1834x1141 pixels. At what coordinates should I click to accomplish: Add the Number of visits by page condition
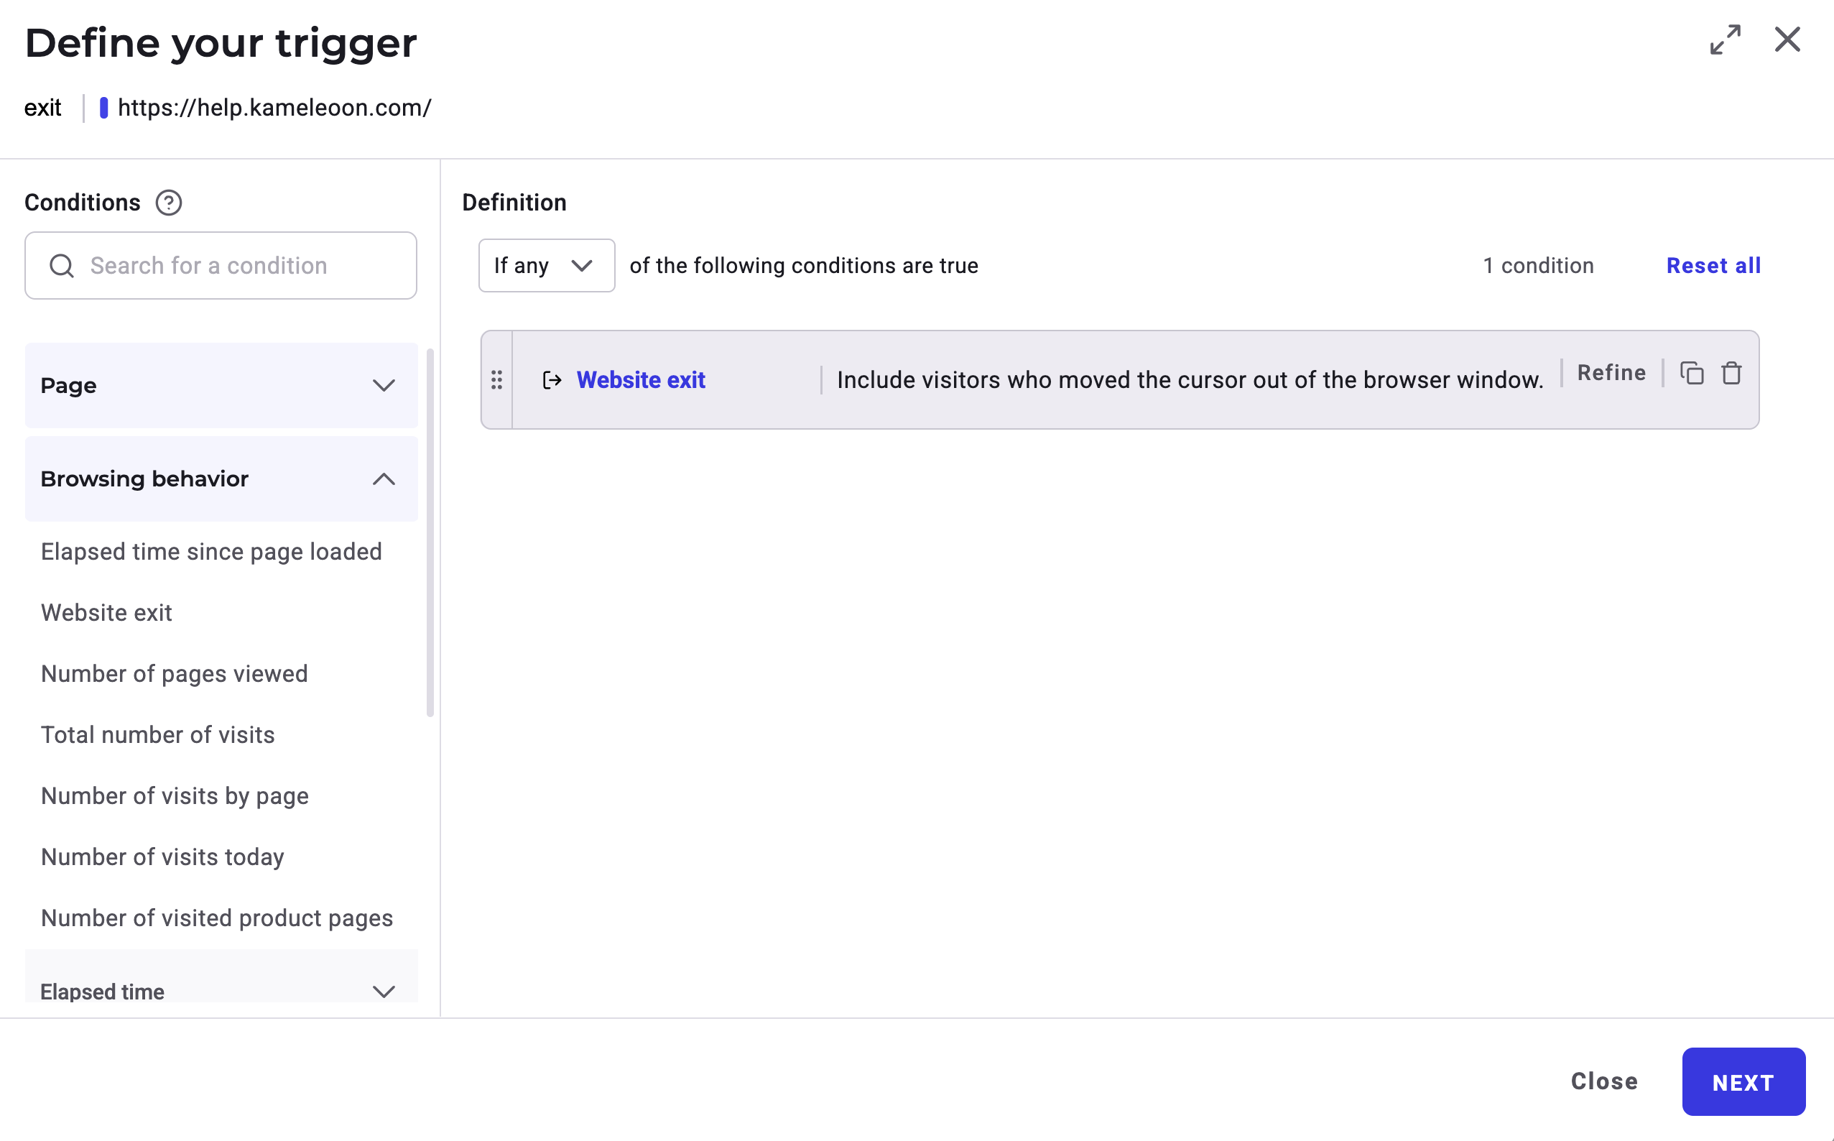click(175, 796)
